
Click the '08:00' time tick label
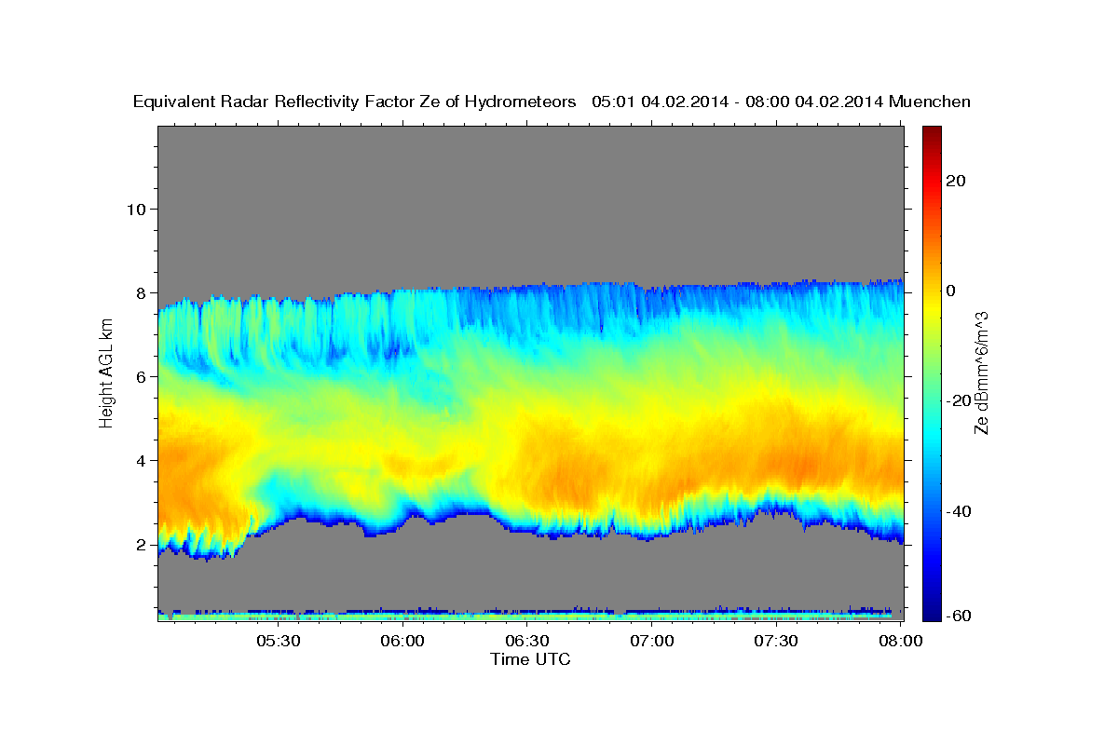tap(900, 642)
